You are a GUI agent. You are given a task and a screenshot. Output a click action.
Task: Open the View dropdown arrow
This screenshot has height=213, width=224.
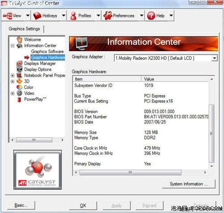coord(28,16)
